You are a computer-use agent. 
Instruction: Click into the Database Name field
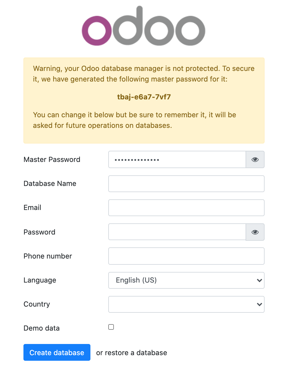click(186, 184)
